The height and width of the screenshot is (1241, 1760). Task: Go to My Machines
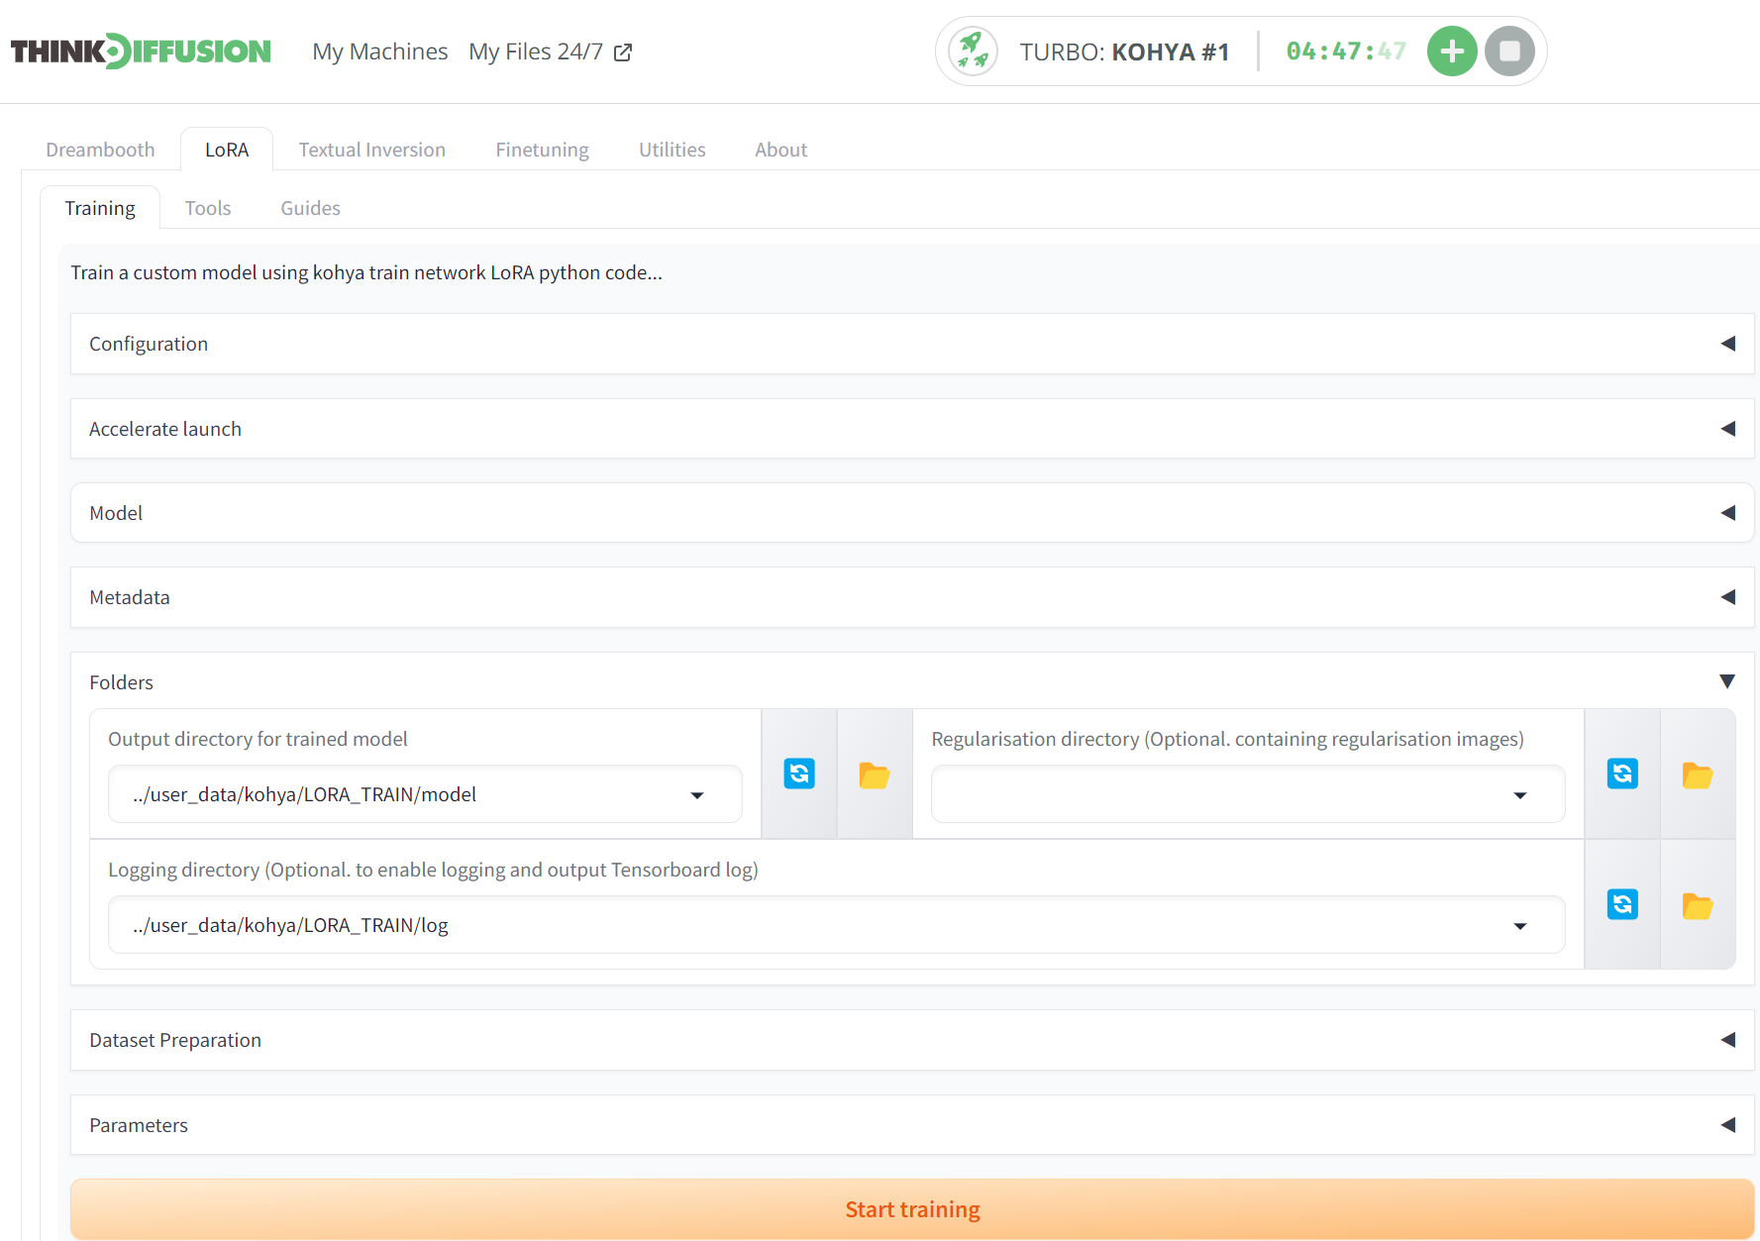[379, 51]
